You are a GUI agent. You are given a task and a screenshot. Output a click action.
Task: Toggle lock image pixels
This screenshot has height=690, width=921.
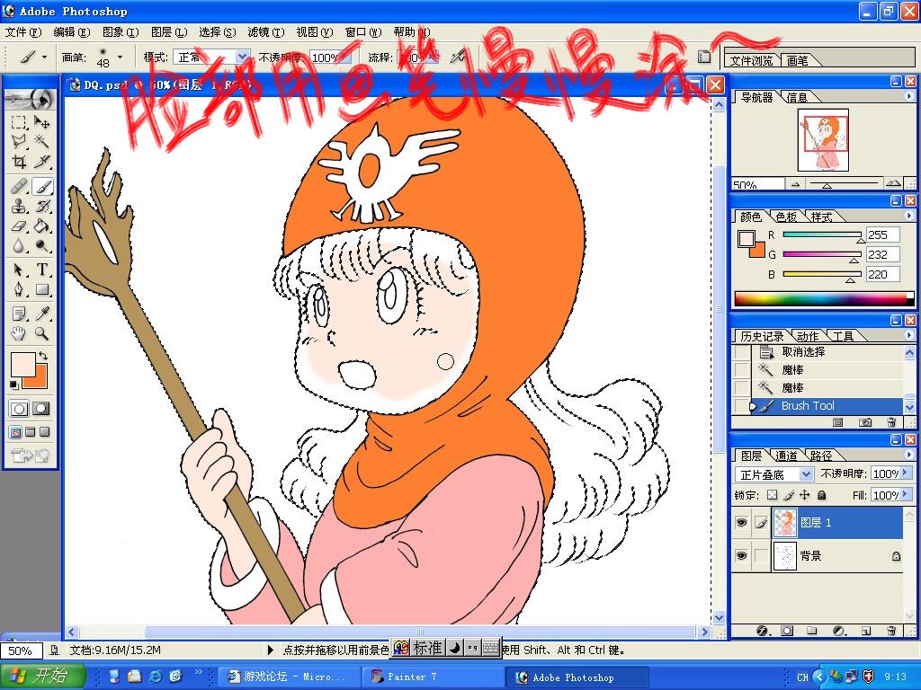[x=789, y=495]
